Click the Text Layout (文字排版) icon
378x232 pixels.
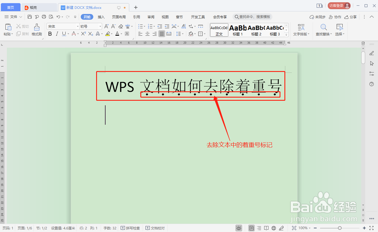(x=301, y=27)
